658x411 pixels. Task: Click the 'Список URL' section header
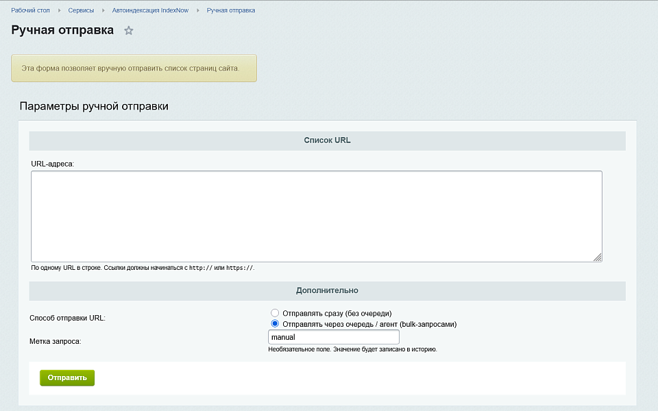pyautogui.click(x=327, y=140)
